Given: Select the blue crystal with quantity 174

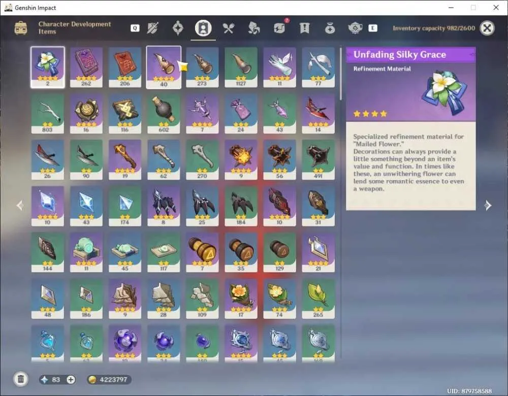Looking at the screenshot, I should click(x=125, y=206).
